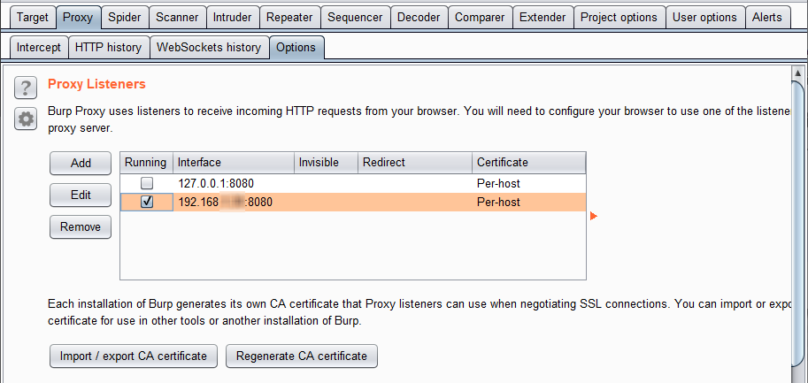
Task: Click the Certificate column header
Action: [x=528, y=163]
